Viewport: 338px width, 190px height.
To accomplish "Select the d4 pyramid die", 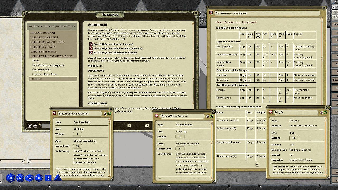I will pos(58,177).
